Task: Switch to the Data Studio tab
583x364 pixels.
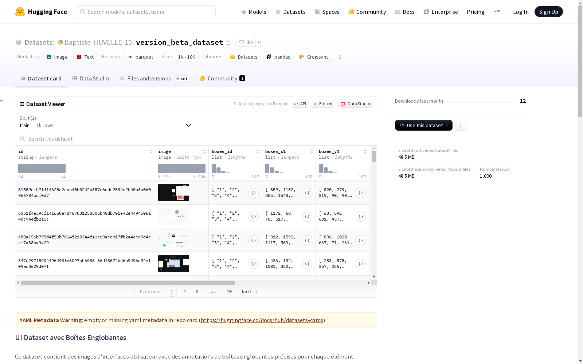Action: coord(90,79)
